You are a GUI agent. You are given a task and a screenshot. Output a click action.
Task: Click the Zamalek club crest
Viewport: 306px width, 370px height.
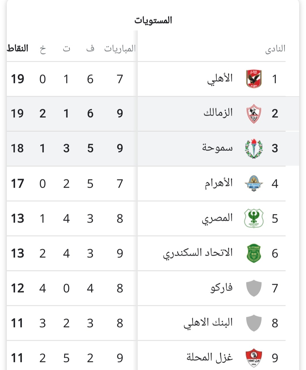[x=254, y=114]
